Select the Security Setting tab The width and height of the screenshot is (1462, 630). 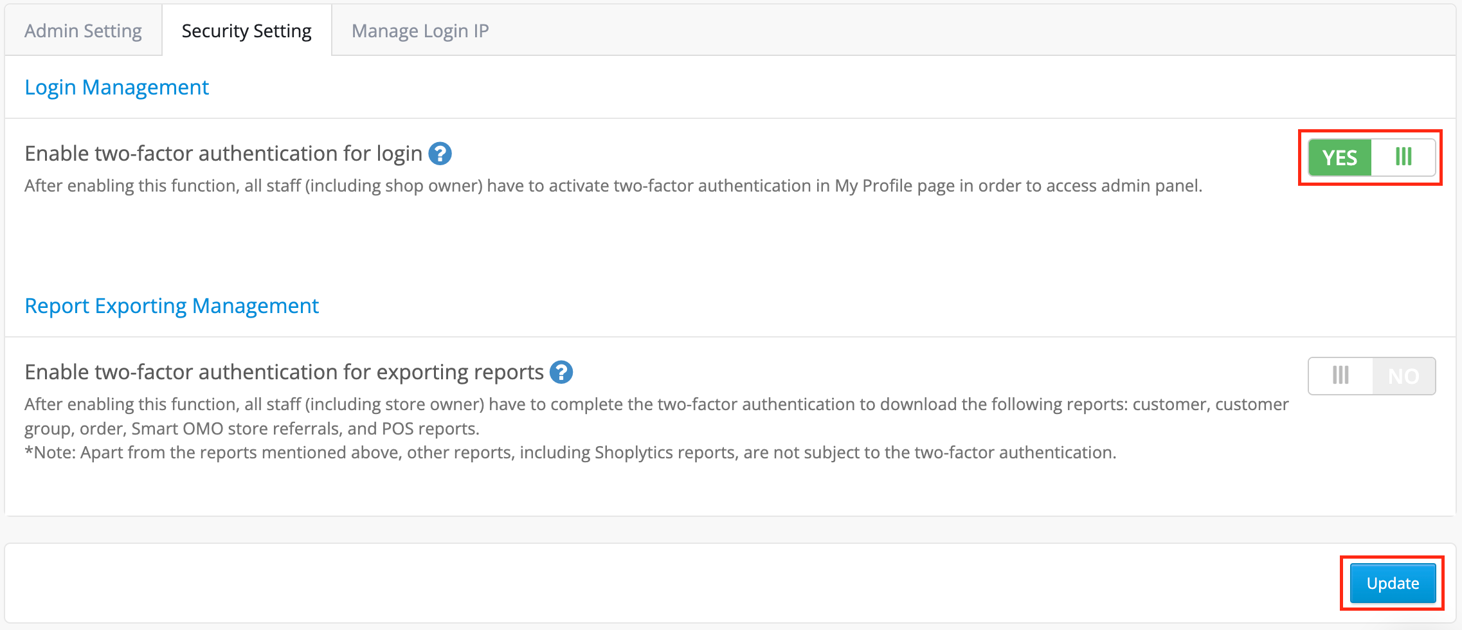click(247, 31)
